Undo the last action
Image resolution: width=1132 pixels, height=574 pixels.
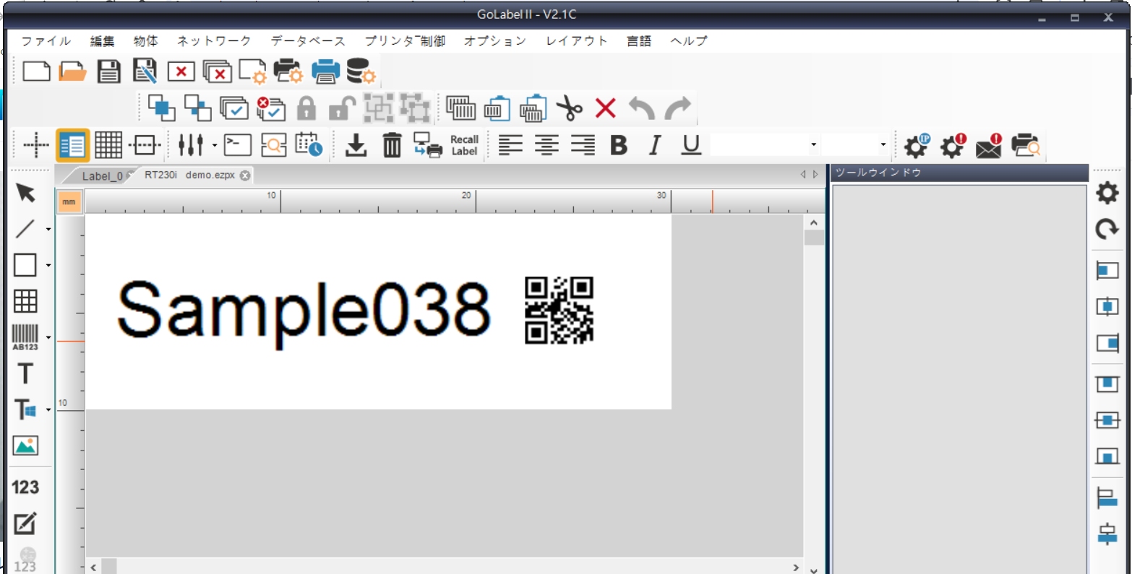pyautogui.click(x=642, y=108)
